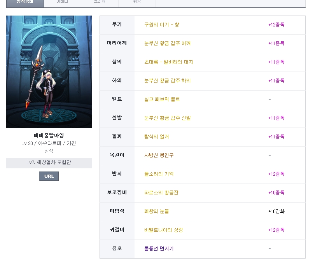Select belt item 실크 패브릭 벨트
The width and height of the screenshot is (320, 264).
[162, 100]
